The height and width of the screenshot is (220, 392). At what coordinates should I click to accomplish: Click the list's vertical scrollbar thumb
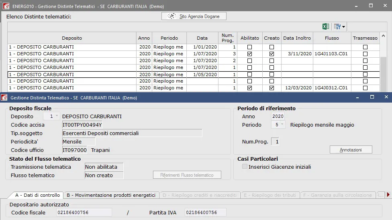(x=383, y=74)
